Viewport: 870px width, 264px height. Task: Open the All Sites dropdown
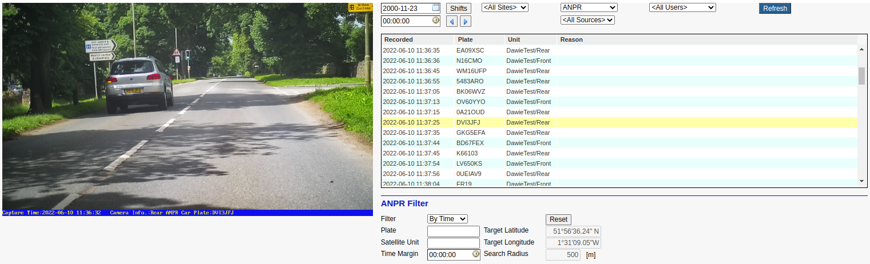coord(504,7)
